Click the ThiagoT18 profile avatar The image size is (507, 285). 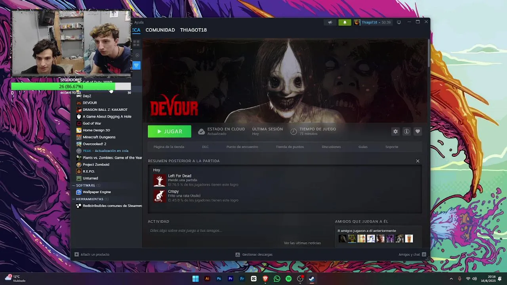pyautogui.click(x=357, y=22)
